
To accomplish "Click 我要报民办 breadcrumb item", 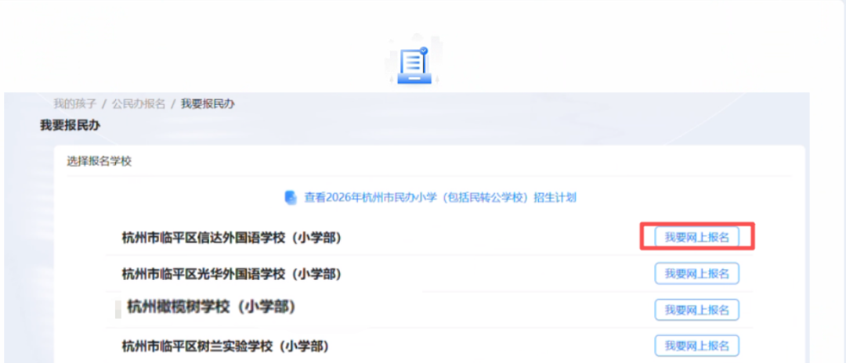I will 208,103.
